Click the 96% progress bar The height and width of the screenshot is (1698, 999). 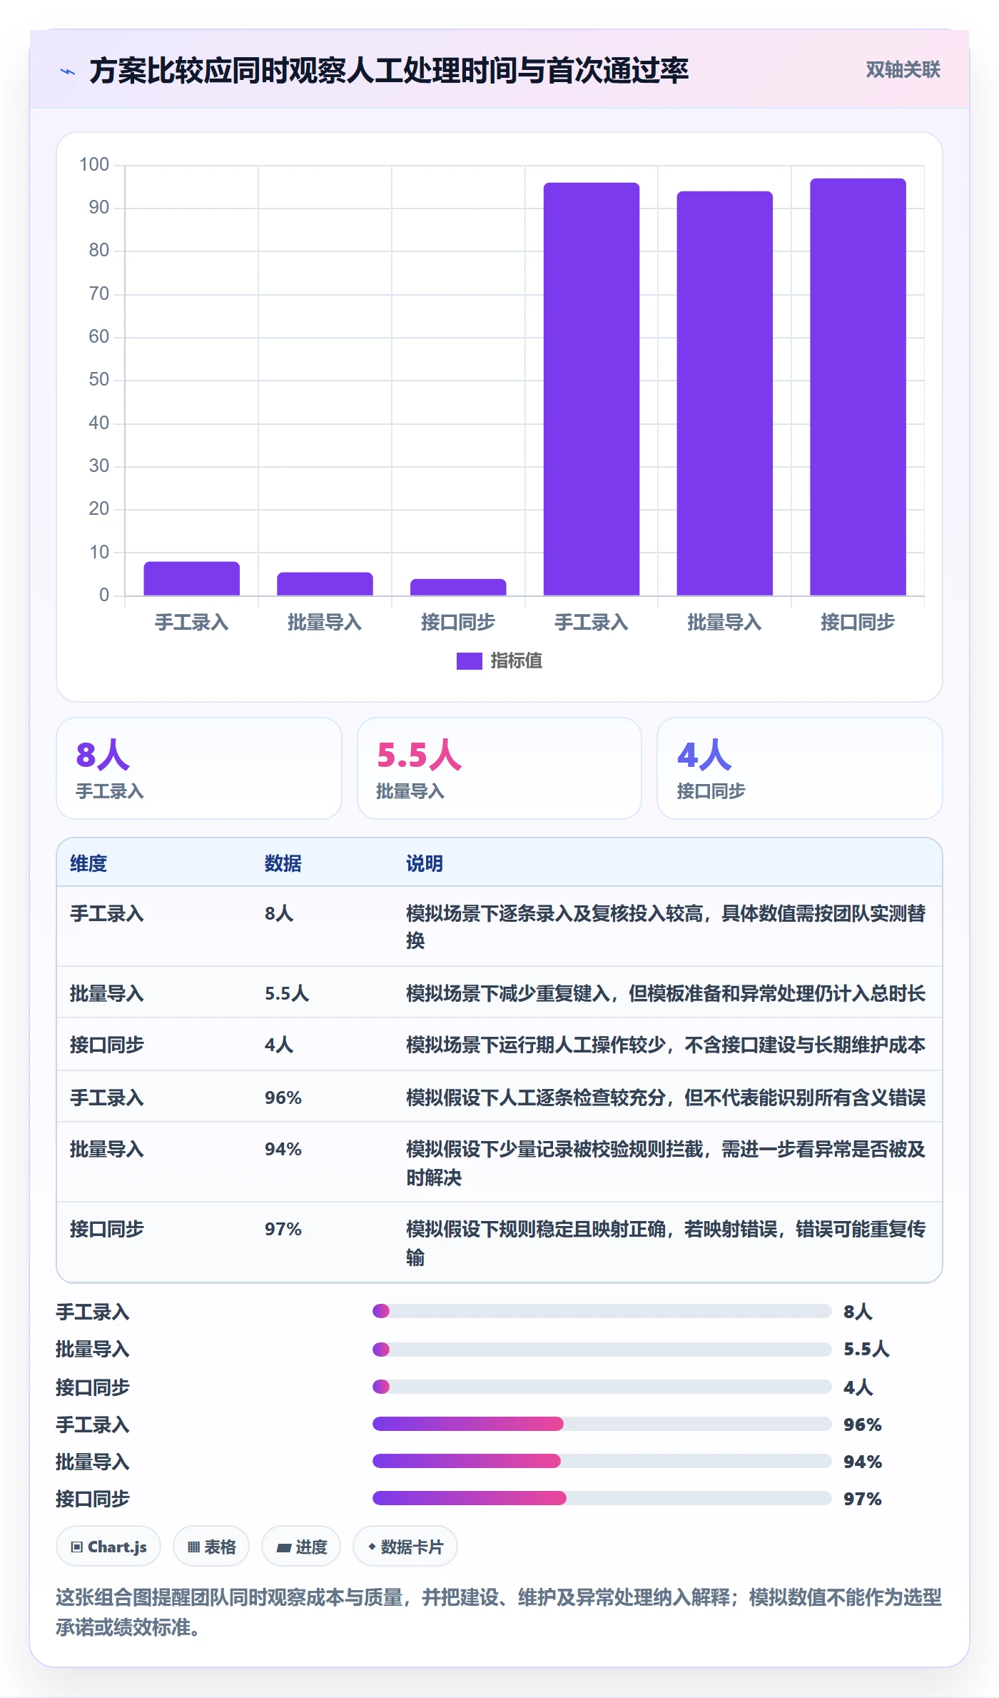[602, 1424]
